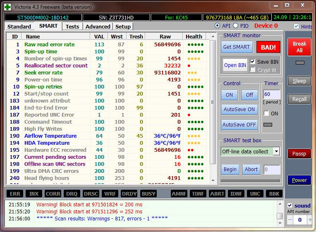This screenshot has height=232, width=316.
Task: Click the two red dots for Hardware ECC recovered
Action: 190,150
